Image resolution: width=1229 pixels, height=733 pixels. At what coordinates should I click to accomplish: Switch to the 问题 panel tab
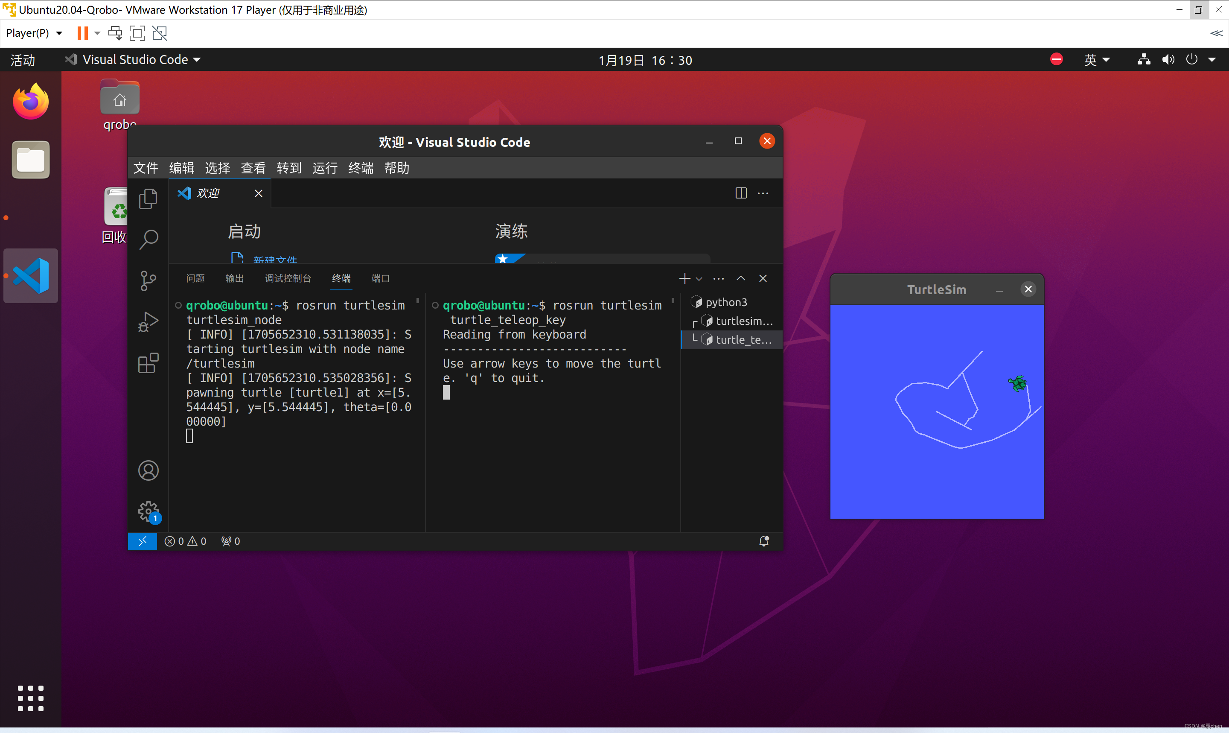(195, 279)
